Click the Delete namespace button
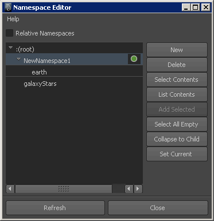This screenshot has height=221, width=214. point(177,65)
